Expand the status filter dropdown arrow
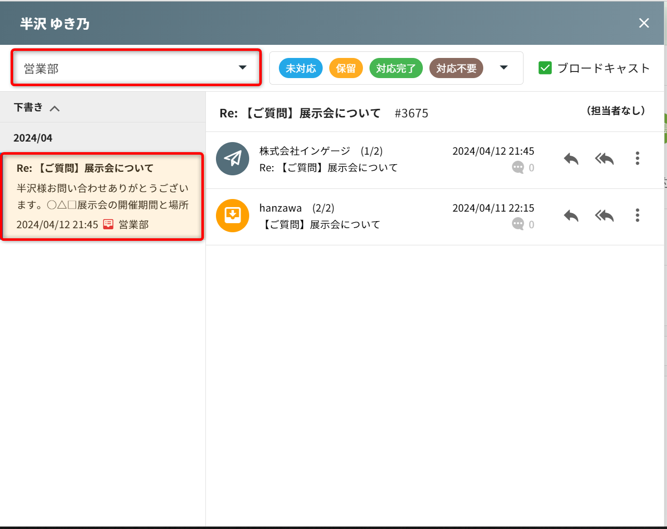 tap(503, 68)
